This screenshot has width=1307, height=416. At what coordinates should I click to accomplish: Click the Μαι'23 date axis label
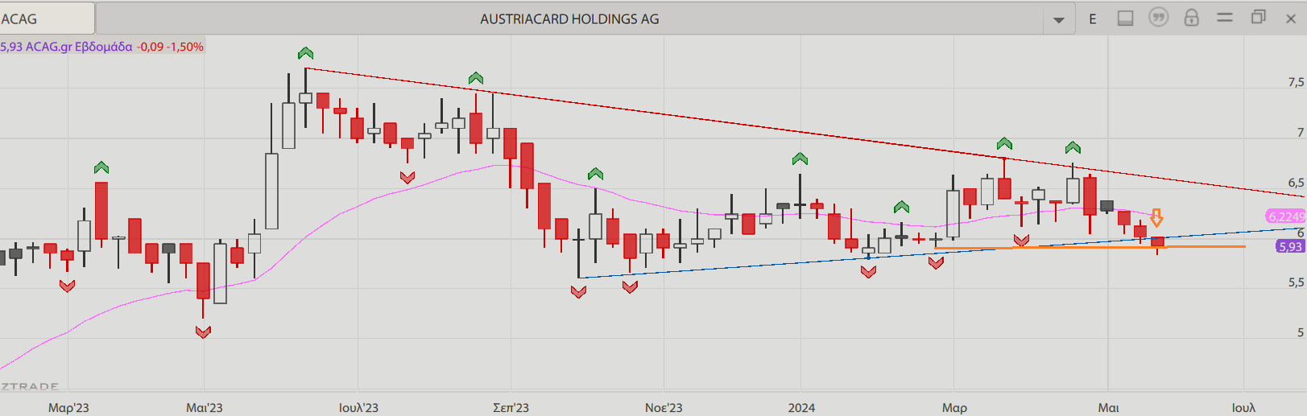205,408
